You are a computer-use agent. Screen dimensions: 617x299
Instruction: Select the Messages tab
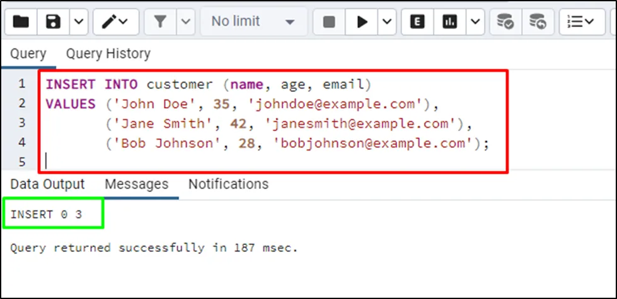(136, 184)
